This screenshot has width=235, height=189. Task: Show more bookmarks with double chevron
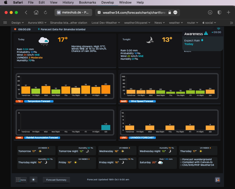click(231, 23)
